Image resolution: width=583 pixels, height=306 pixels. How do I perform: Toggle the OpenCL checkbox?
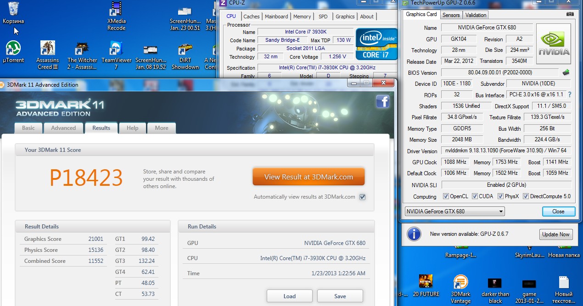[446, 196]
